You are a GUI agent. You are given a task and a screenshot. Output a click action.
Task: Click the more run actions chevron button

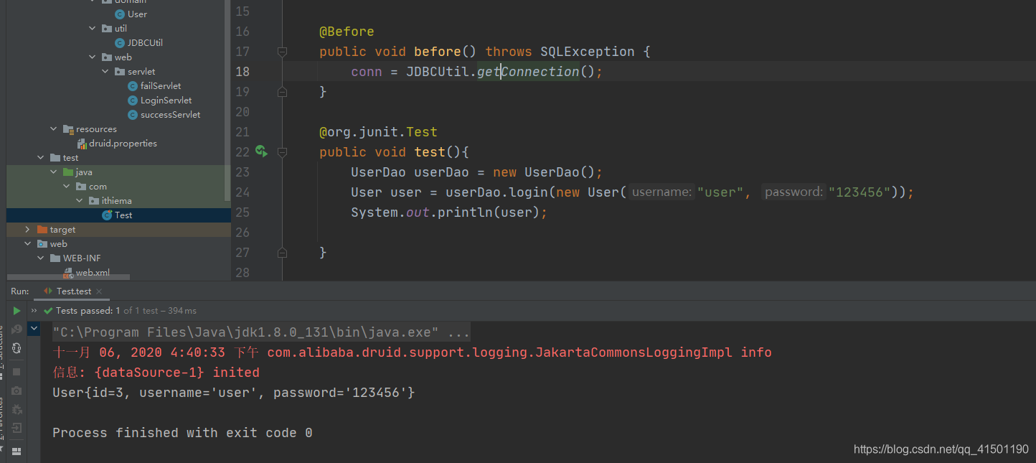tap(32, 310)
